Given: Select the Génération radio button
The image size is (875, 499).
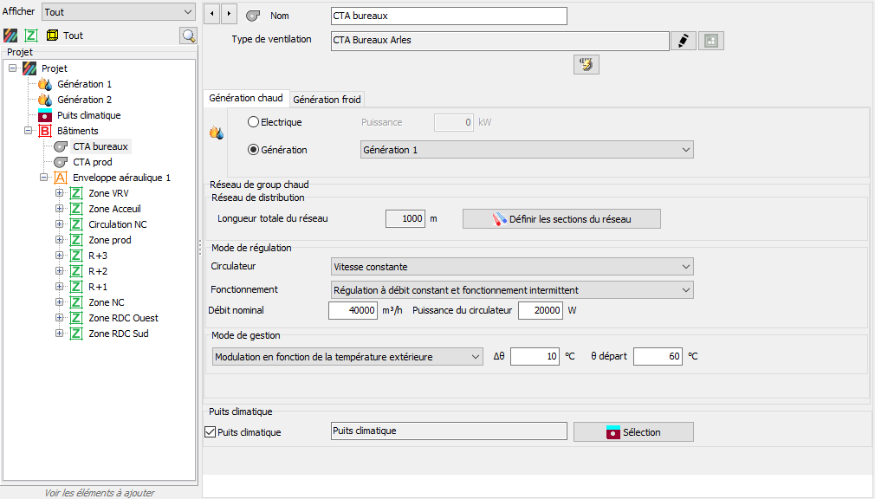Looking at the screenshot, I should pos(253,150).
